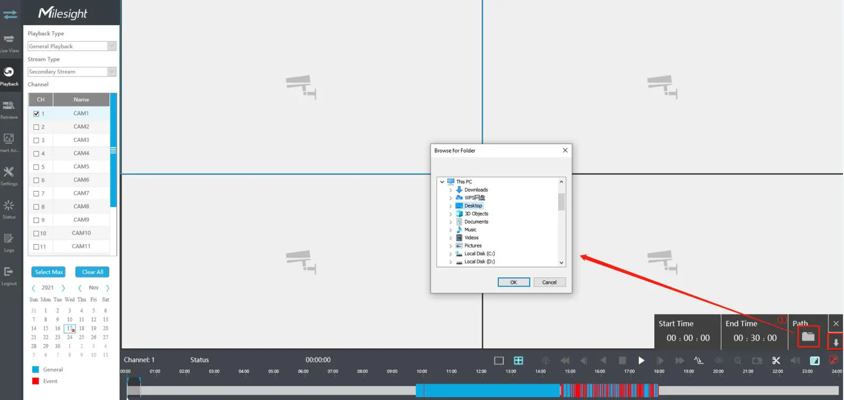Switch to single-window layout

[x=499, y=361]
